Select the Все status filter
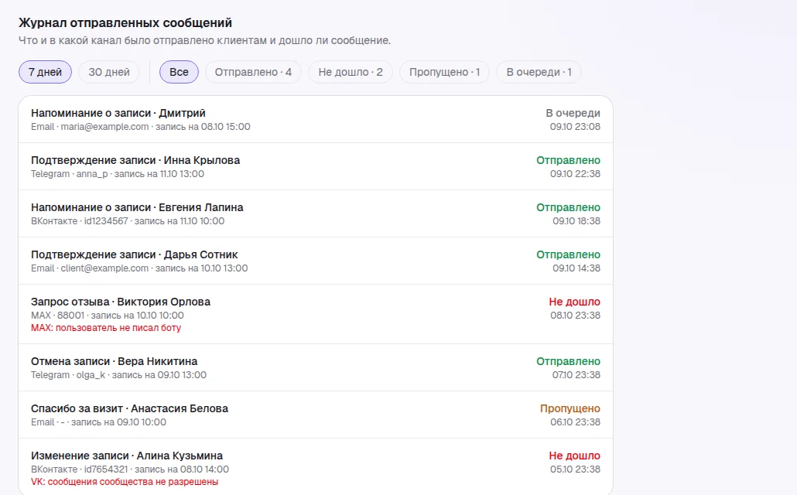Viewport: 797px width, 495px height. [179, 72]
